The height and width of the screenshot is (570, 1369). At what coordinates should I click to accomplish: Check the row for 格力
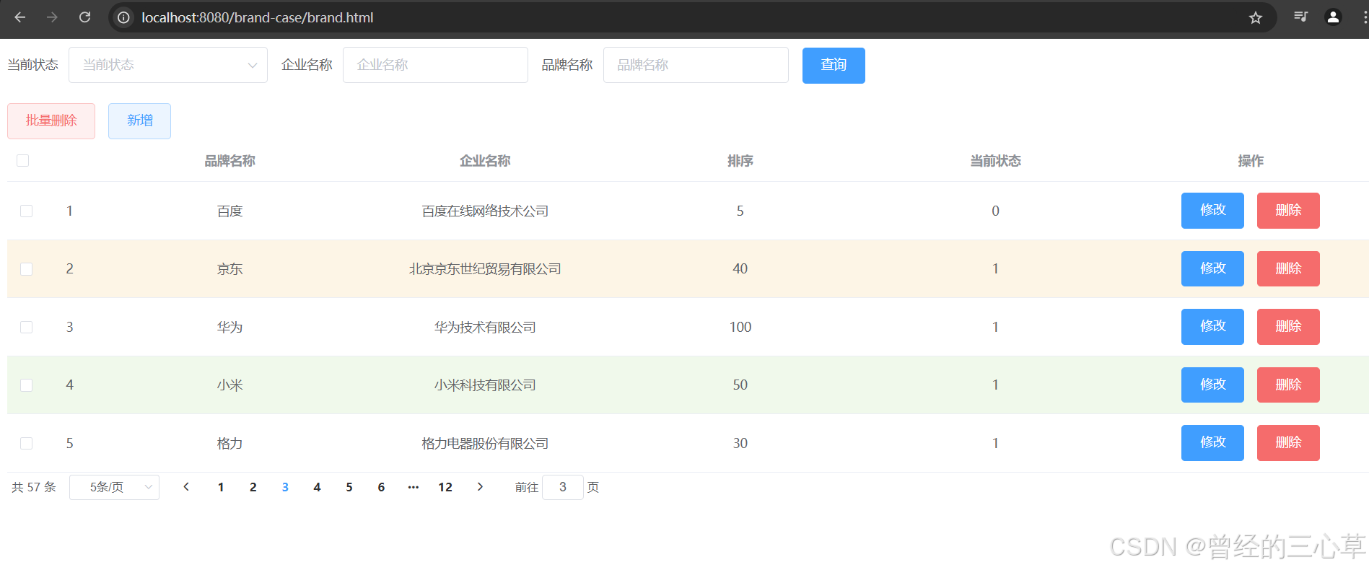[x=27, y=443]
